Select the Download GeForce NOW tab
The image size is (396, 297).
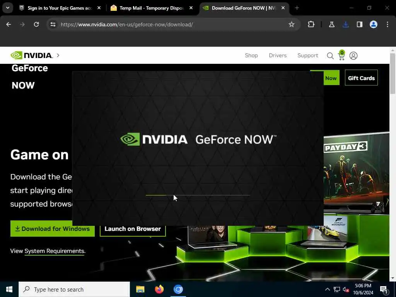[243, 8]
